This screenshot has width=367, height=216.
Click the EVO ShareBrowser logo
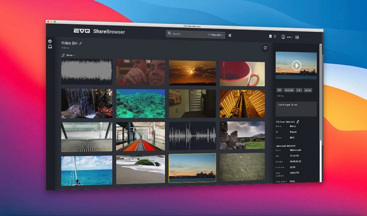[x=99, y=31]
